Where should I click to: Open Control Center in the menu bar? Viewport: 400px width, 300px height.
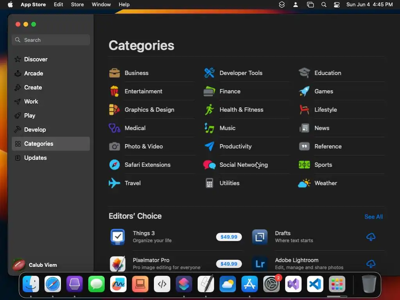(x=337, y=4)
